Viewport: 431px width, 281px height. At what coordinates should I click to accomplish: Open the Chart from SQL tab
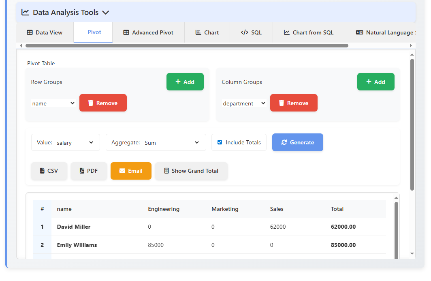pyautogui.click(x=309, y=32)
